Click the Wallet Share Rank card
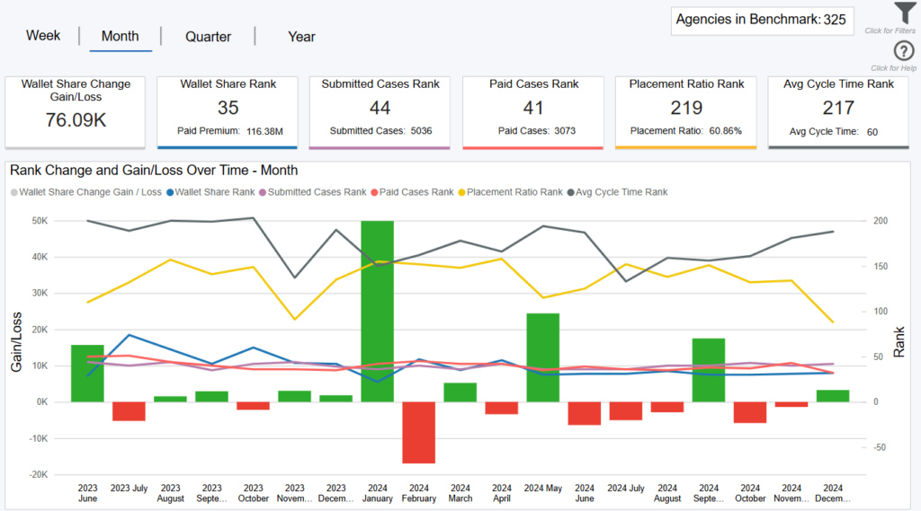 click(228, 111)
